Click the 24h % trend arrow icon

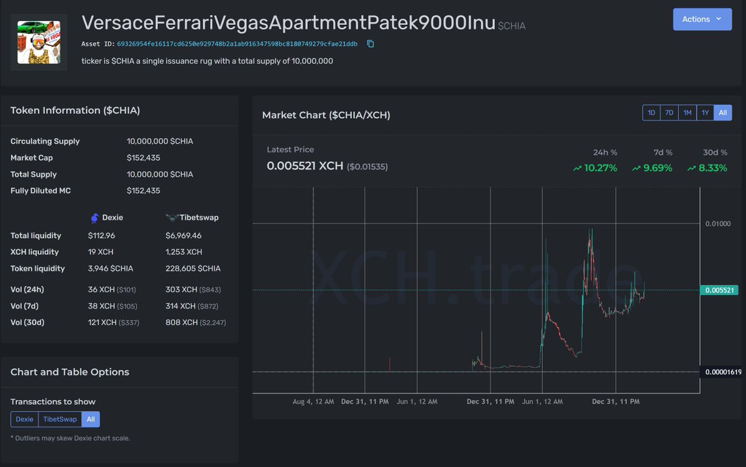coord(578,168)
